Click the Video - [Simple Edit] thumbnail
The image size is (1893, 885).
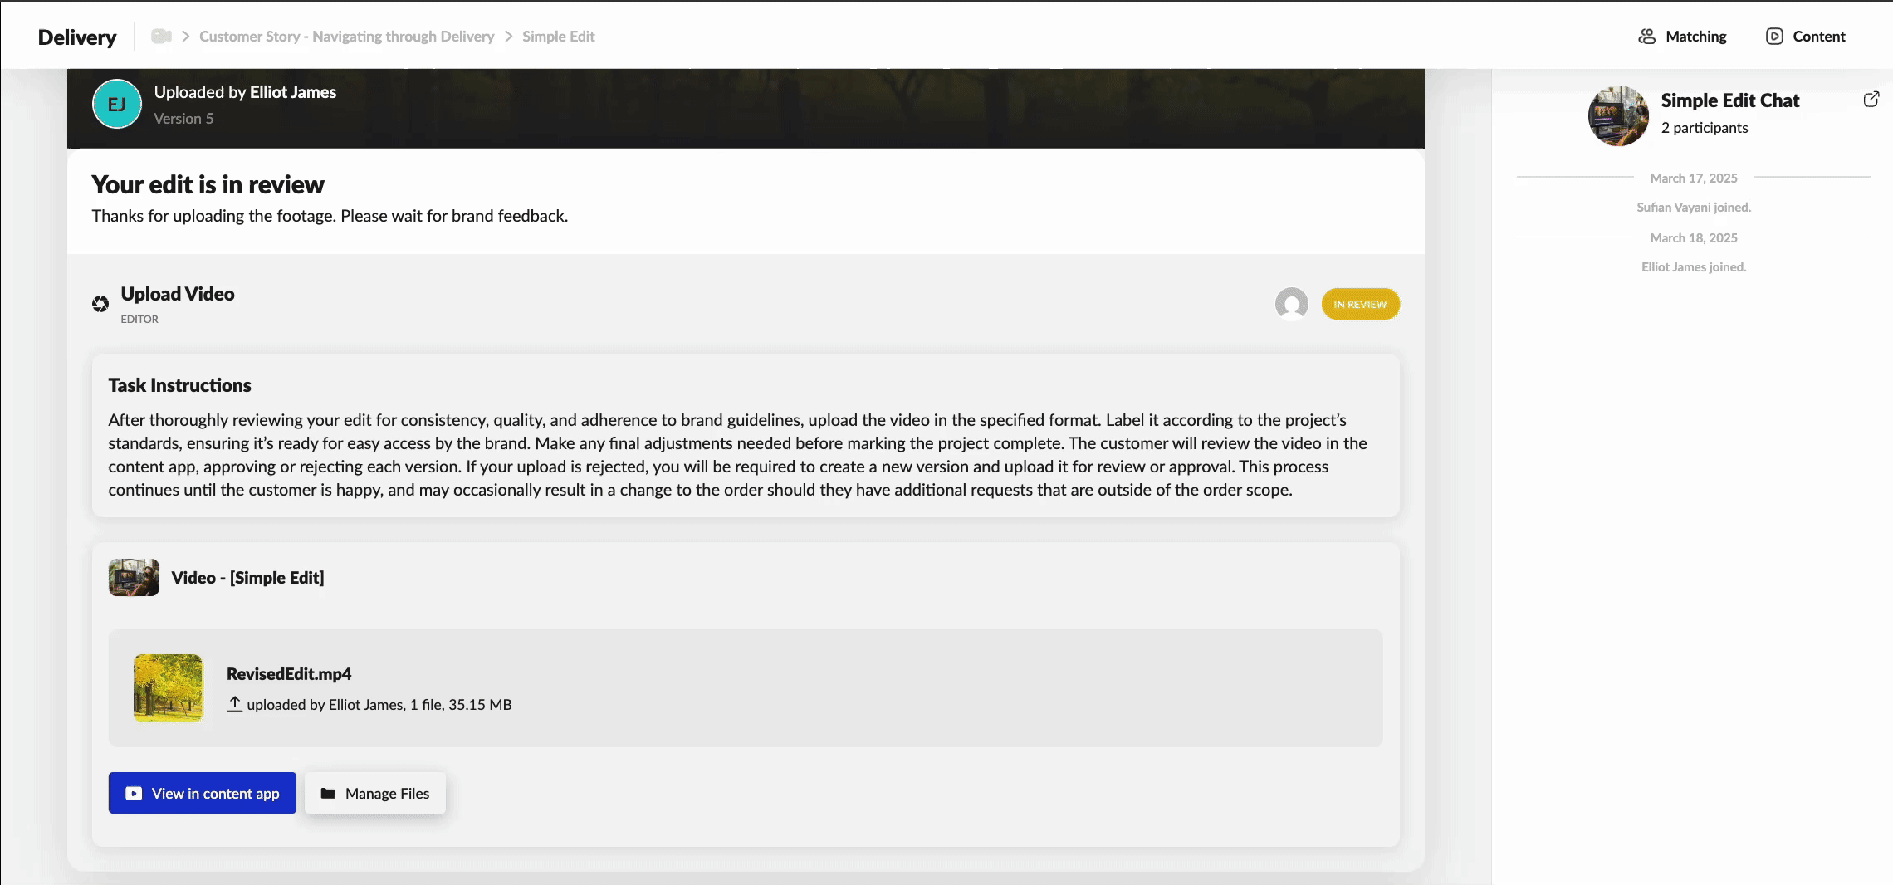134,577
